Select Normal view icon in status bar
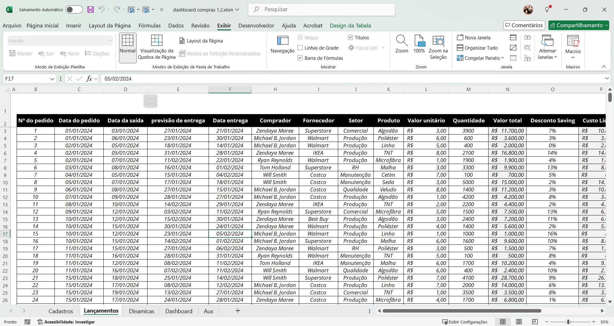Screen dimensions: 614x326 [x=503, y=322]
